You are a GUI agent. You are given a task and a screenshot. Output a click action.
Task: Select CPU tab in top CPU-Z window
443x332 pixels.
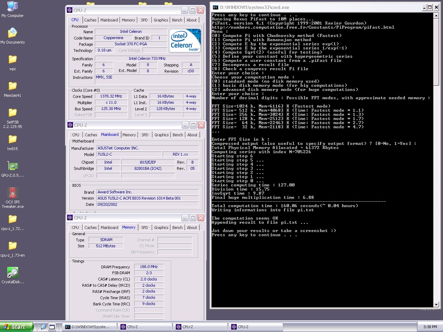[75, 20]
